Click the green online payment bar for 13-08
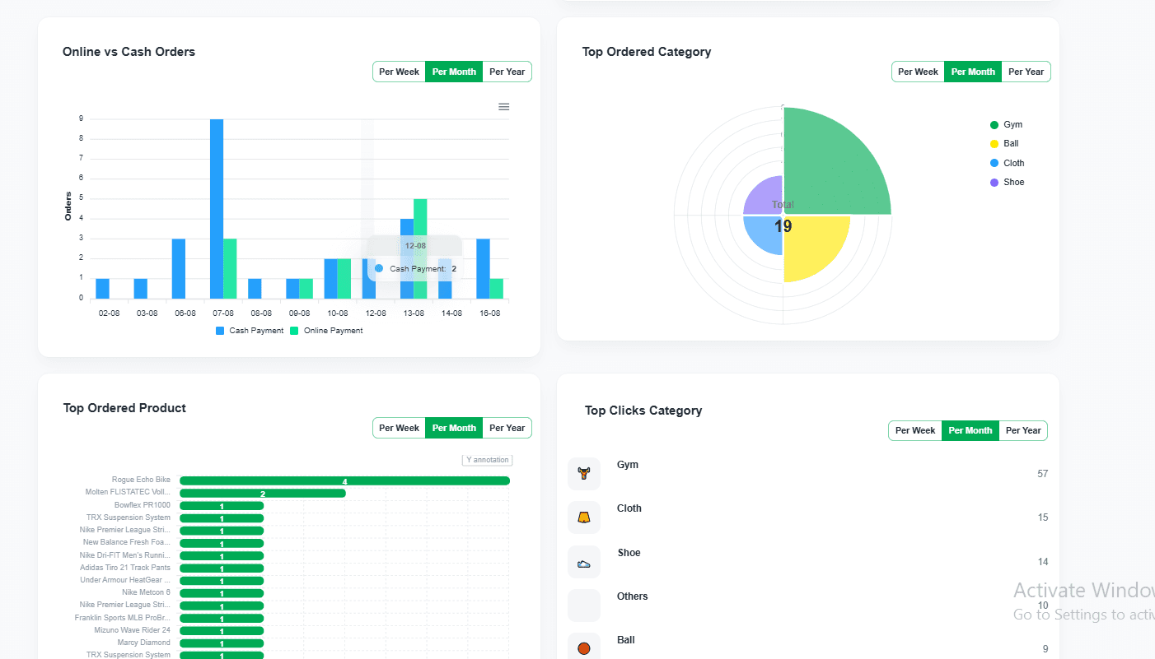Viewport: 1155px width, 659px height. pyautogui.click(x=420, y=248)
